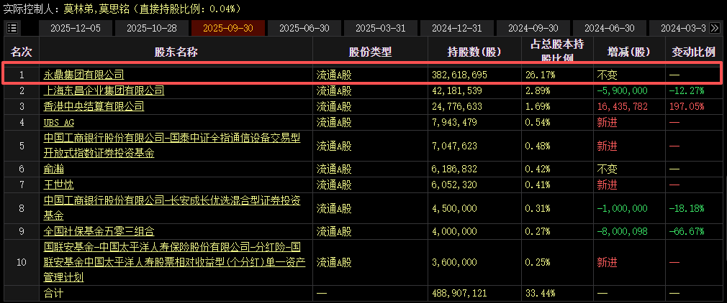Select holding value 42,181,539
This screenshot has height=303, width=727.
458,90
